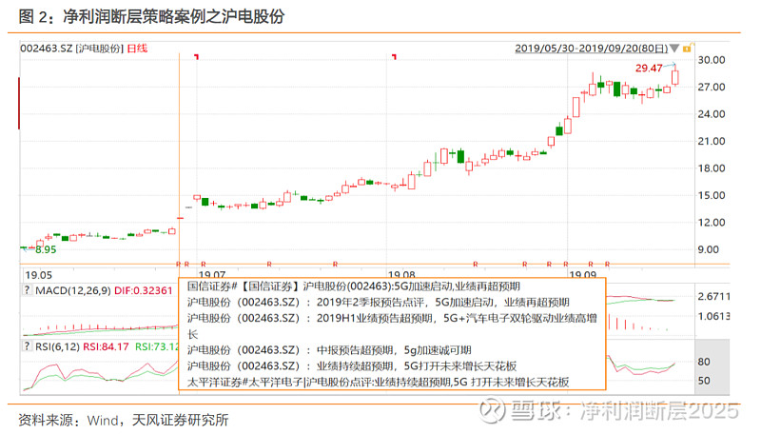Click the orange lock icon top right
The height and width of the screenshot is (434, 761).
point(688,48)
